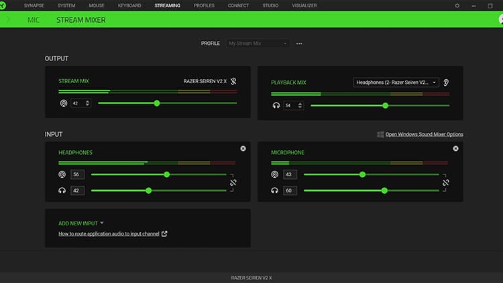Switch to the Visualizer tab
The image size is (503, 283).
coord(304,5)
